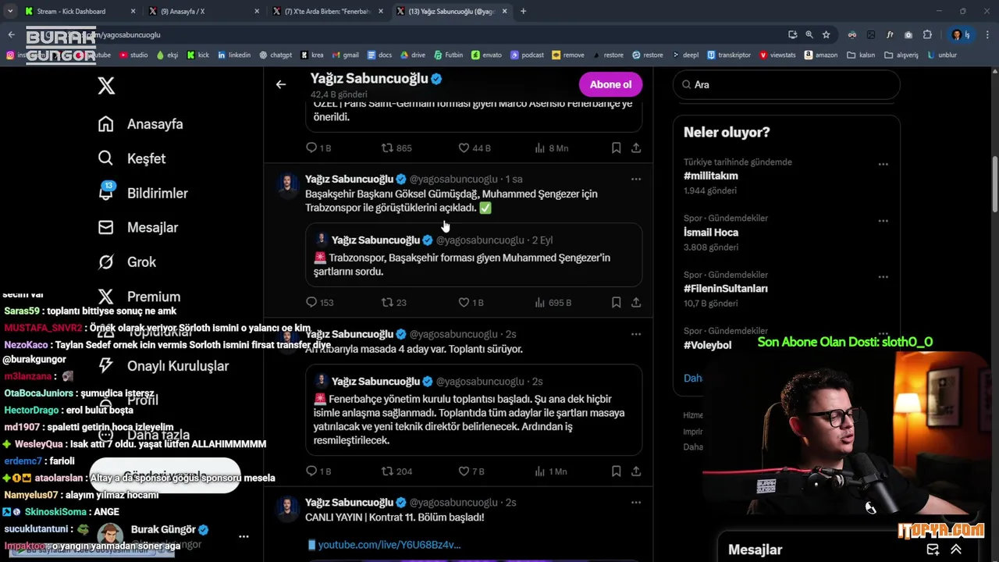Open the chatgpt bookmark
The width and height of the screenshot is (999, 562).
[x=275, y=55]
